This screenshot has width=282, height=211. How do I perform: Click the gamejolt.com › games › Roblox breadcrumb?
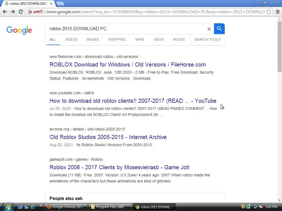pyautogui.click(x=76, y=160)
